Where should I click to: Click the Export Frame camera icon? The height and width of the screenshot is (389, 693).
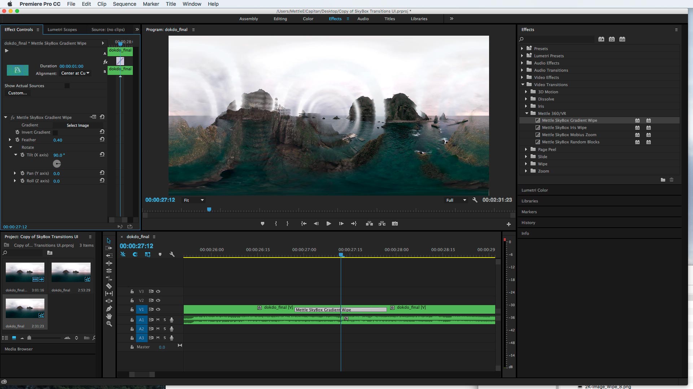[395, 224]
